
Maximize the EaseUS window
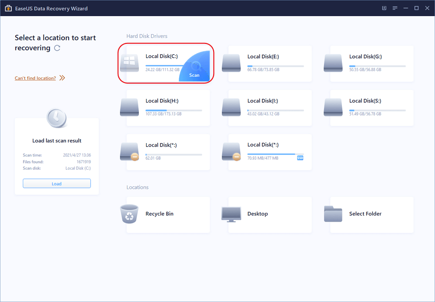(416, 8)
